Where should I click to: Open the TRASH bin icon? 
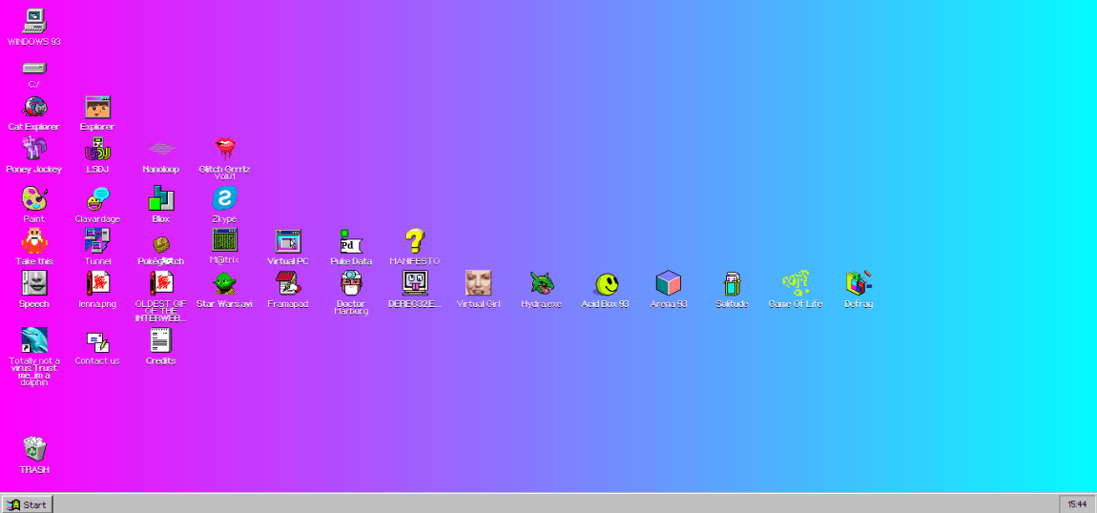34,449
